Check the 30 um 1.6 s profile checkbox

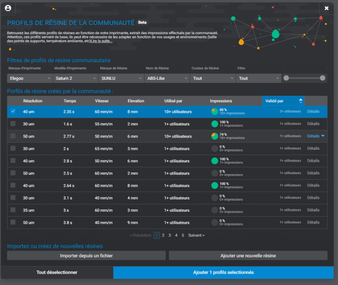tap(13, 123)
